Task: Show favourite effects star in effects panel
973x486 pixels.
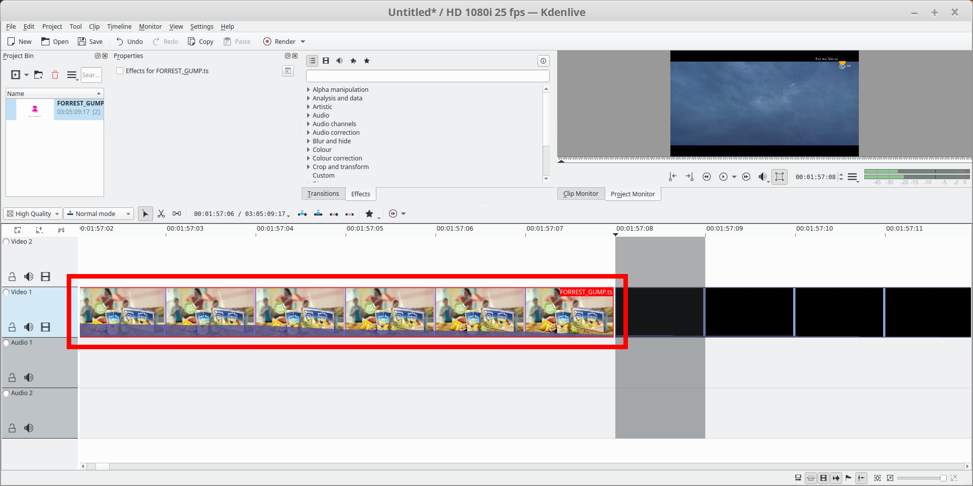Action: click(x=367, y=61)
